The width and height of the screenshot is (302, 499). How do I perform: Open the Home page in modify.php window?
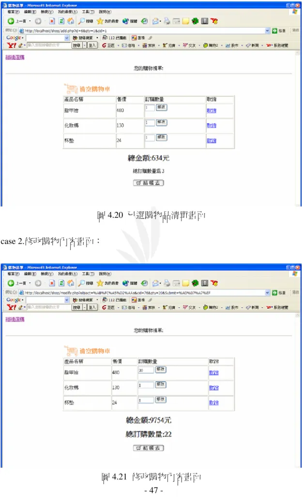tap(71, 283)
